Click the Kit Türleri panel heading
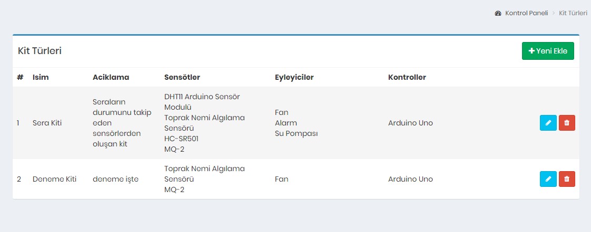Image resolution: width=591 pixels, height=232 pixels. coord(40,51)
